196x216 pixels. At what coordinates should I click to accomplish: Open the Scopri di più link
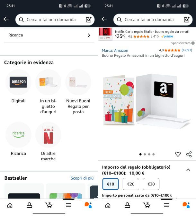click(x=82, y=178)
